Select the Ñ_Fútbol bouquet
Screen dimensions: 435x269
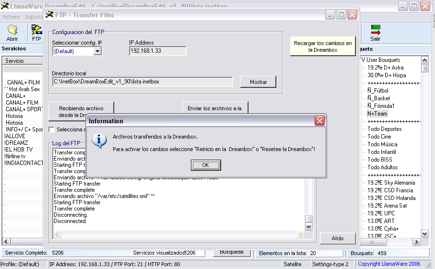click(x=377, y=91)
